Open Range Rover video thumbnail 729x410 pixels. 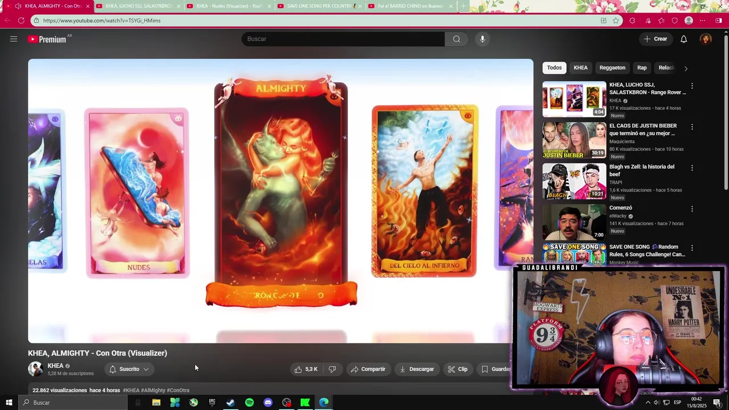point(574,99)
